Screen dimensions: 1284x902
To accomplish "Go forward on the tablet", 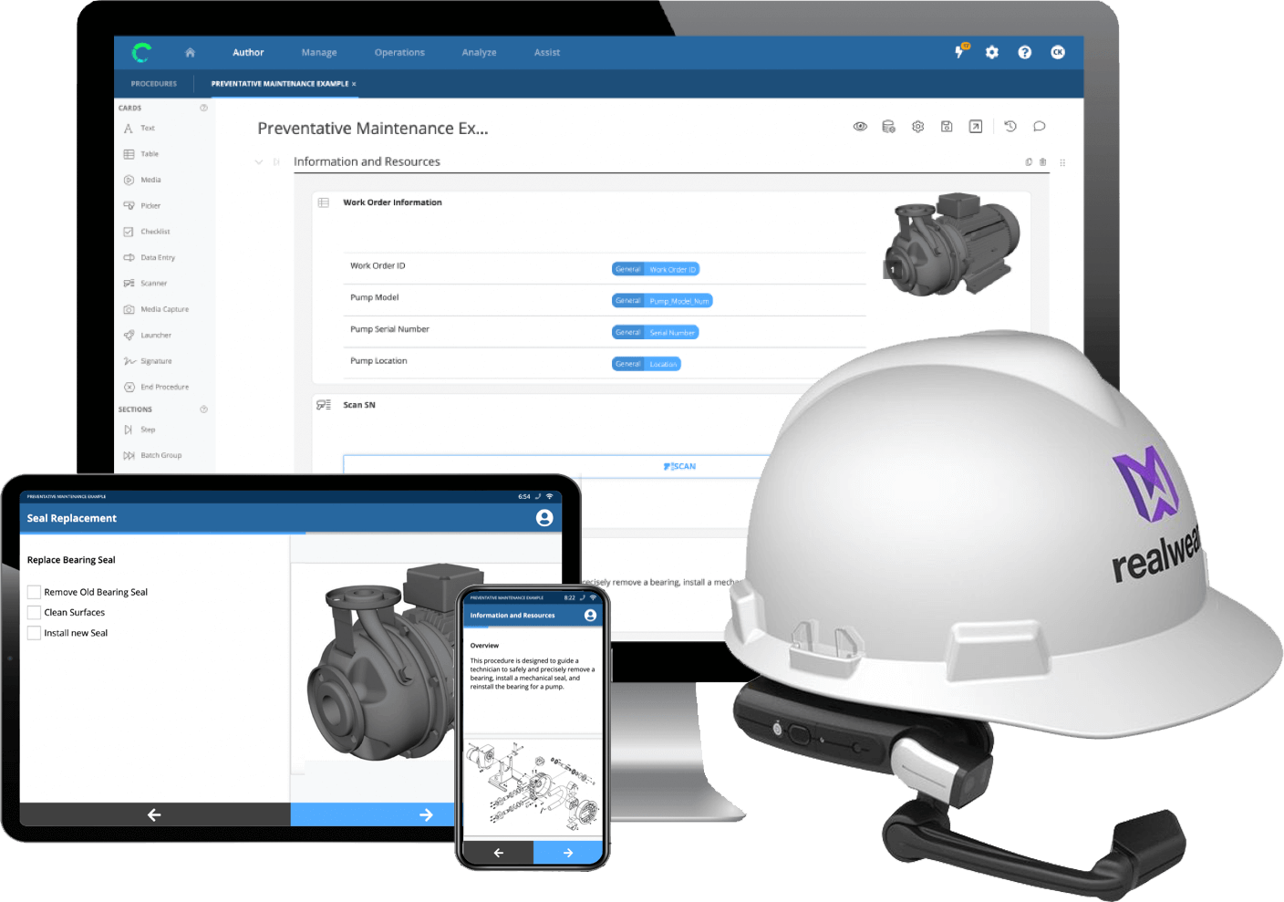I will pos(426,814).
